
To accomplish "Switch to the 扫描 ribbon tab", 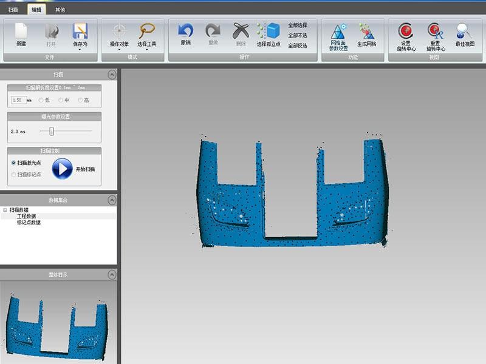I will 13,10.
